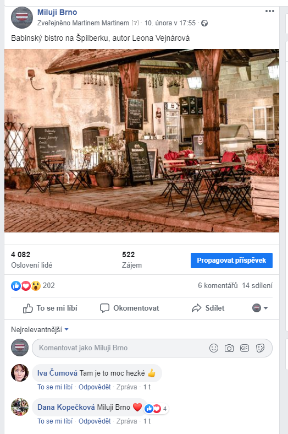288x434 pixels.
Task: Open the 6 komentářů comments link
Action: (x=218, y=285)
